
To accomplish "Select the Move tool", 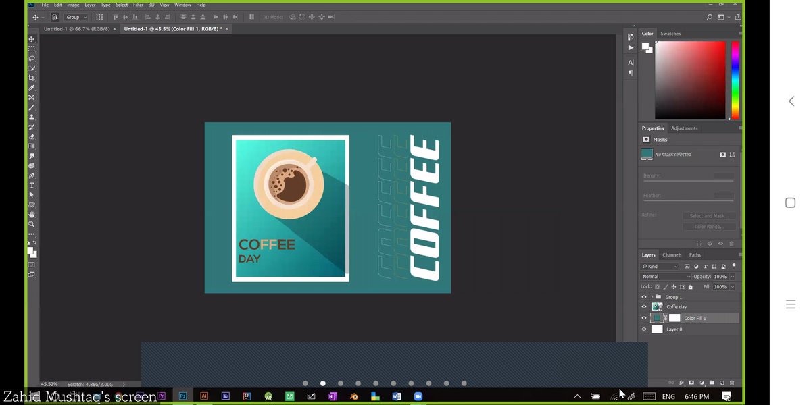I will 31,39.
